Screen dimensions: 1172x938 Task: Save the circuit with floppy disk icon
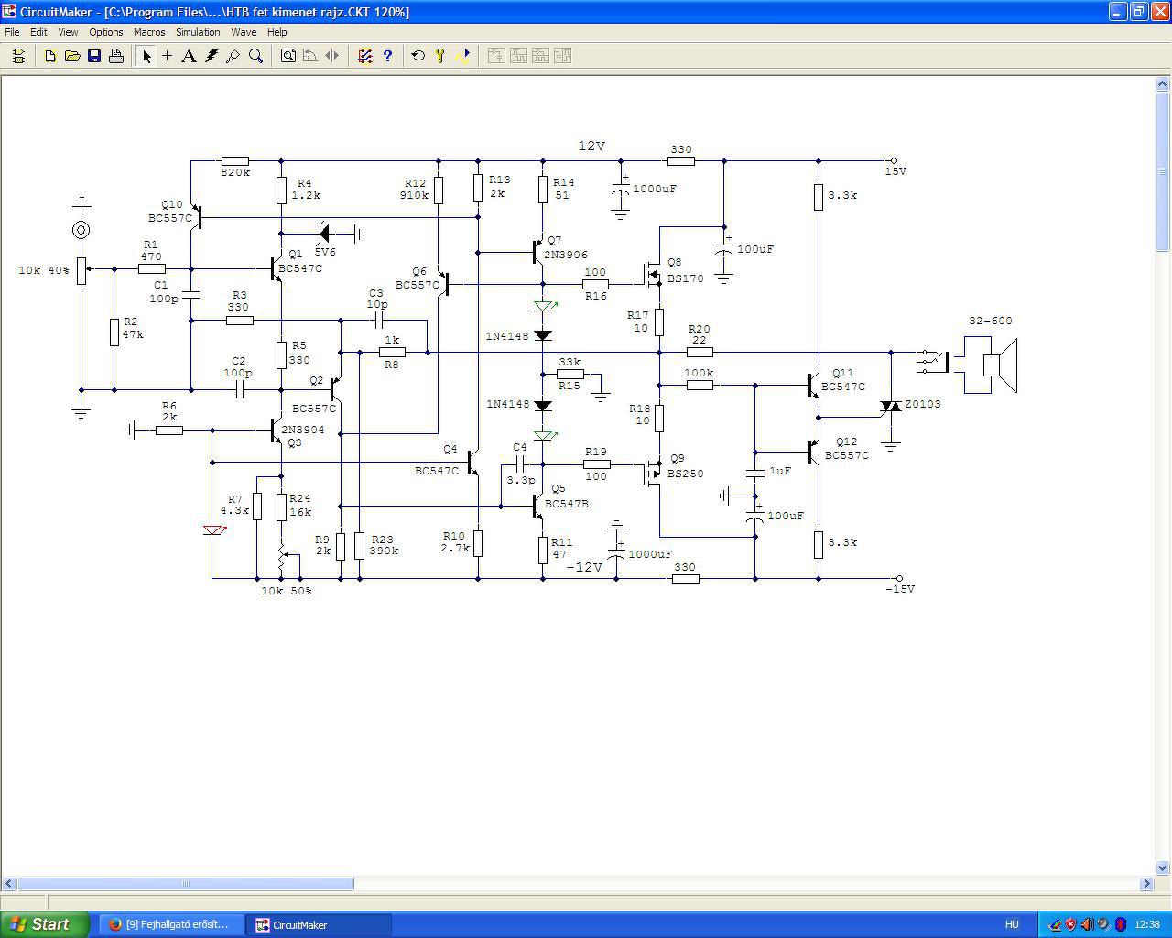pos(94,56)
